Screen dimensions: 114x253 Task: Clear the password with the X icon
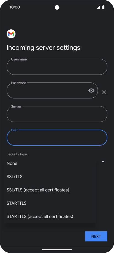point(104,92)
